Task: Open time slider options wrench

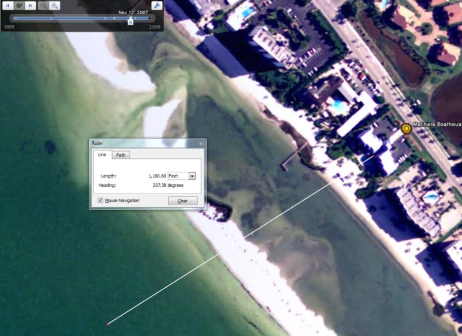Action: pyautogui.click(x=157, y=5)
